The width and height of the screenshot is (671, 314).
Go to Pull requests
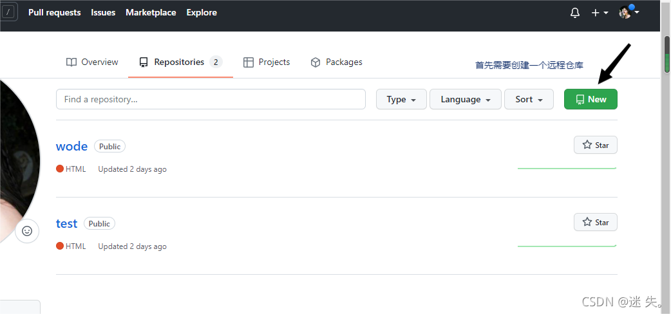(x=54, y=12)
